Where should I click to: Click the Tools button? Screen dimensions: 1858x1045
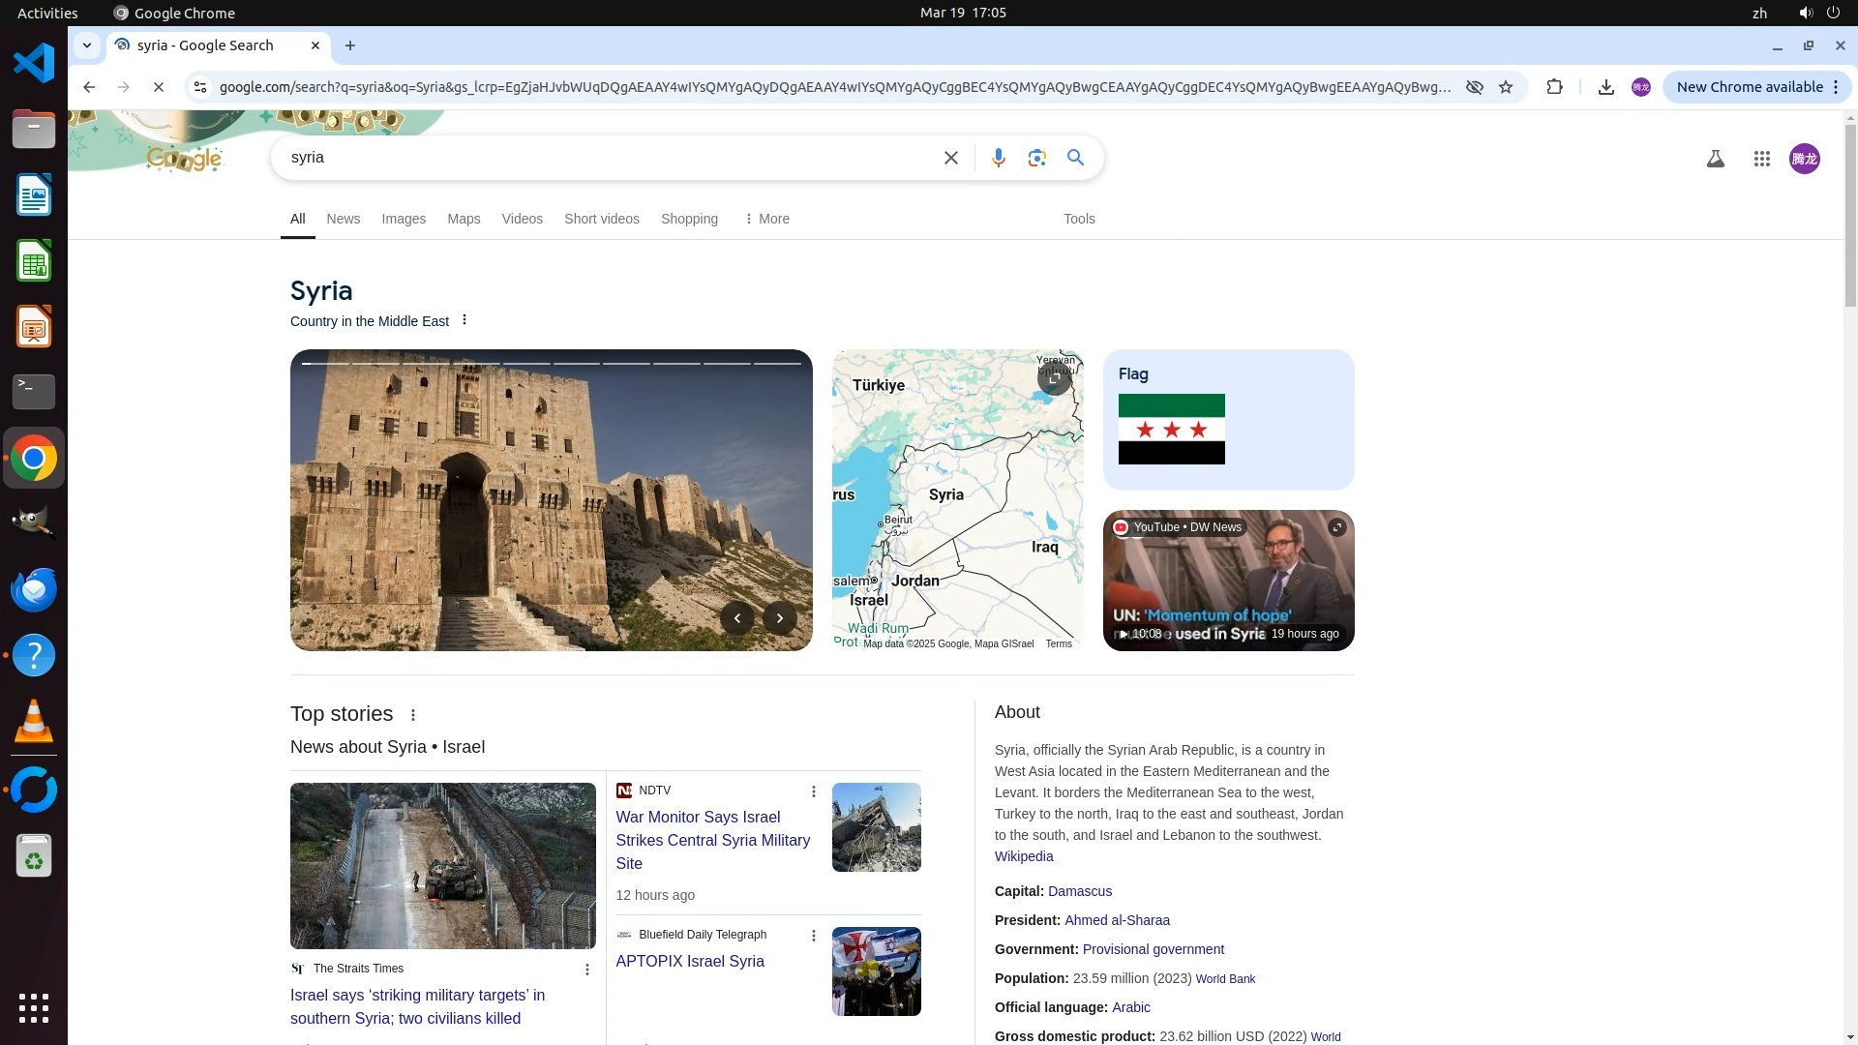(x=1078, y=219)
